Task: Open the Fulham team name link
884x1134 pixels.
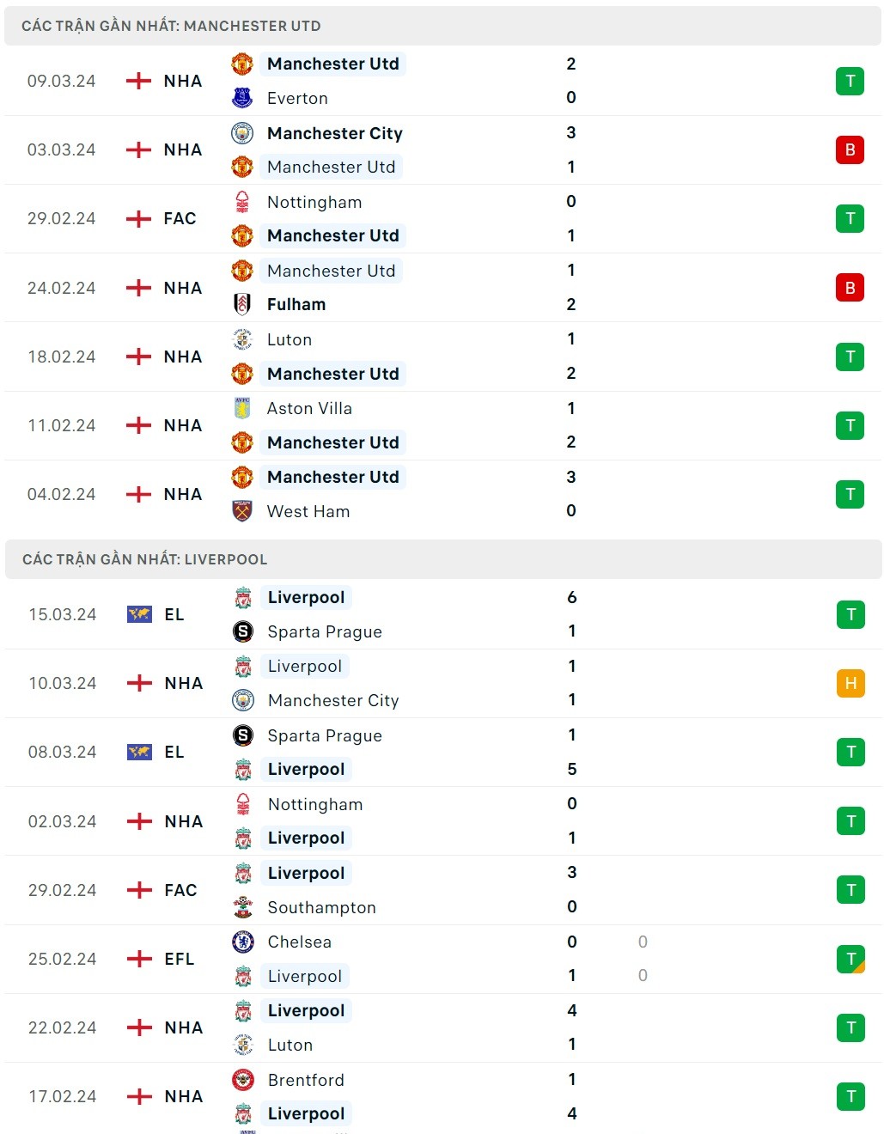Action: point(296,304)
